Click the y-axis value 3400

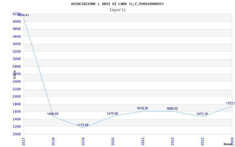tap(17, 44)
